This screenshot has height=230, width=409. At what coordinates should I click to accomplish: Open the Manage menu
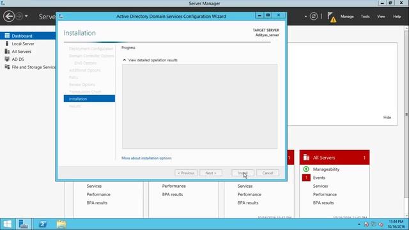tap(347, 17)
